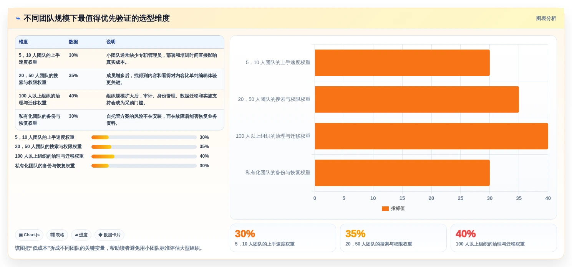Click the 说明 column header
572x267 pixels.
tap(111, 42)
